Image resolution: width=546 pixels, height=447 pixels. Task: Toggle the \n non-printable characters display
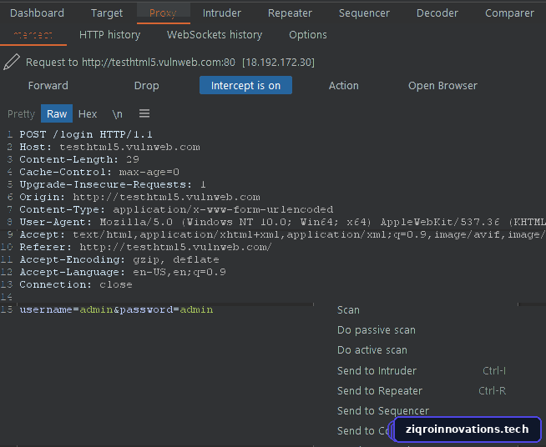click(x=118, y=113)
